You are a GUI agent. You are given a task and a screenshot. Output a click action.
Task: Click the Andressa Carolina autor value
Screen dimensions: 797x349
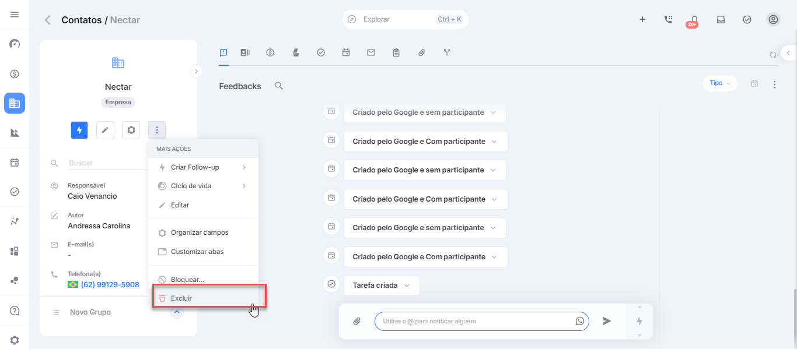pyautogui.click(x=99, y=226)
